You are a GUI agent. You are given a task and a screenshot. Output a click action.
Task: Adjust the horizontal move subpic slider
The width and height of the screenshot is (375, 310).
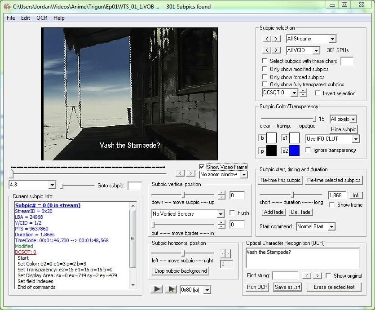[183, 253]
